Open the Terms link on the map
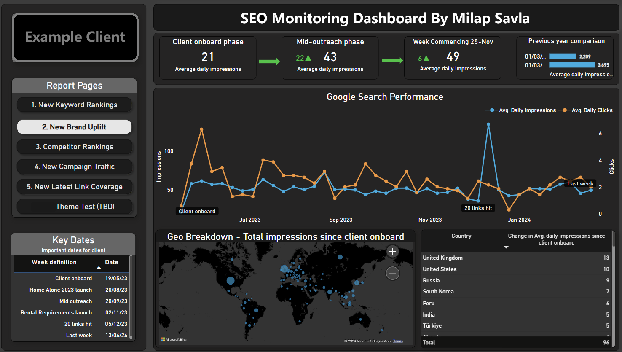Viewport: 622px width, 352px height. tap(398, 341)
